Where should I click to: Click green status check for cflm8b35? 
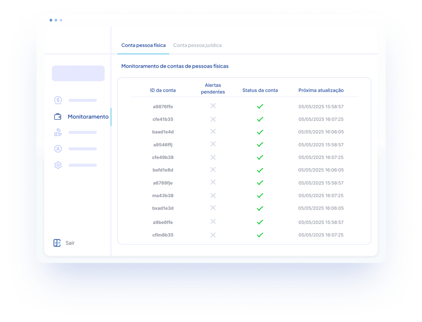coord(260,235)
